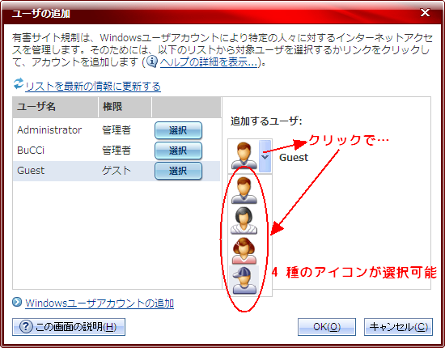The image size is (445, 348).
Task: Click the current Guest avatar icon
Action: tap(244, 155)
